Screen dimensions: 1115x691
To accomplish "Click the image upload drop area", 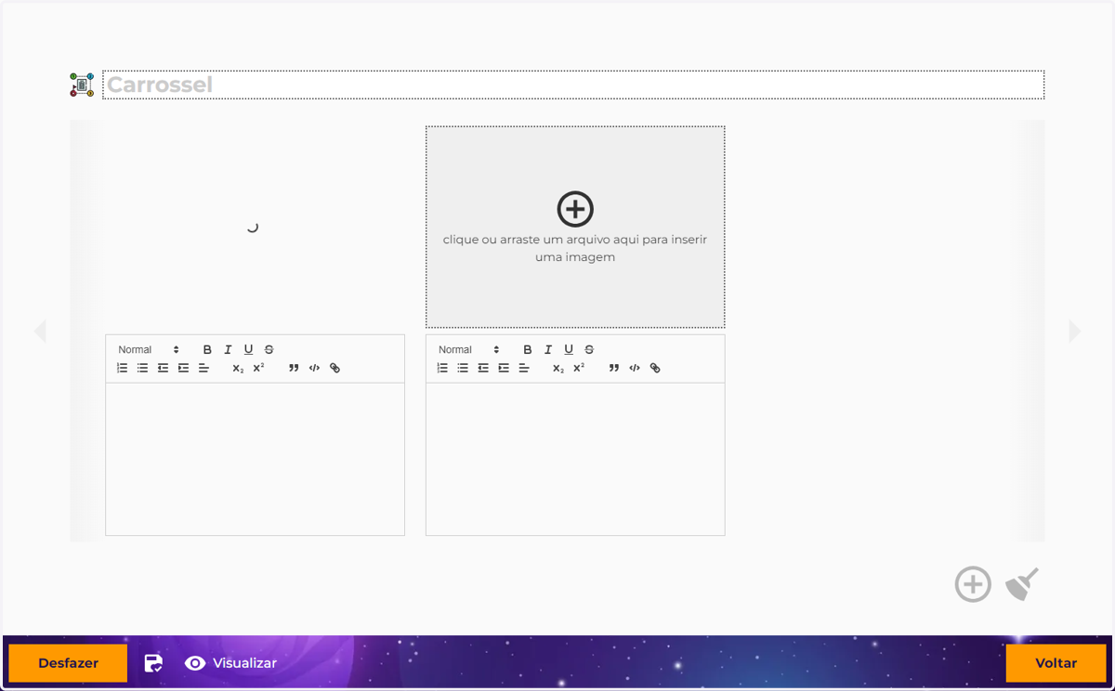I will pyautogui.click(x=575, y=227).
